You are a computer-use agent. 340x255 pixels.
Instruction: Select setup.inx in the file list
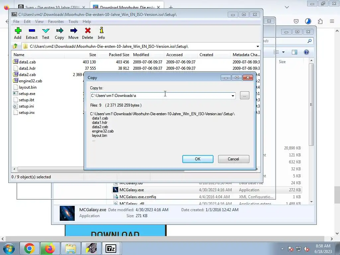[x=27, y=112]
